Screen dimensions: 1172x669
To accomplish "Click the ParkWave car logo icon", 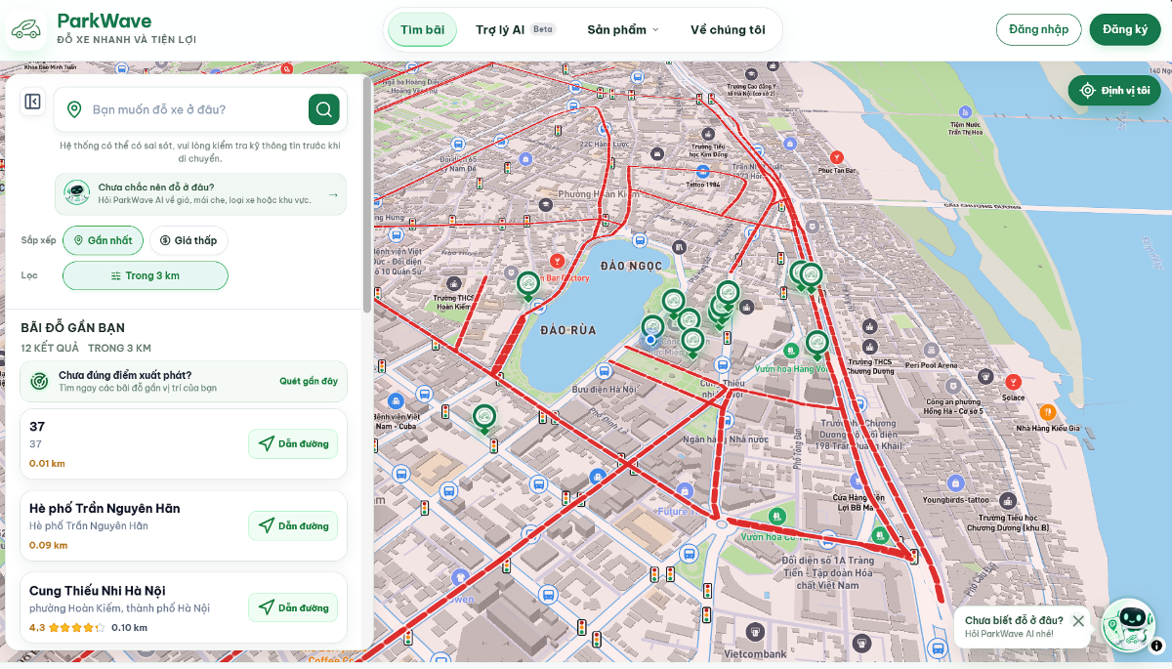I will tap(26, 29).
